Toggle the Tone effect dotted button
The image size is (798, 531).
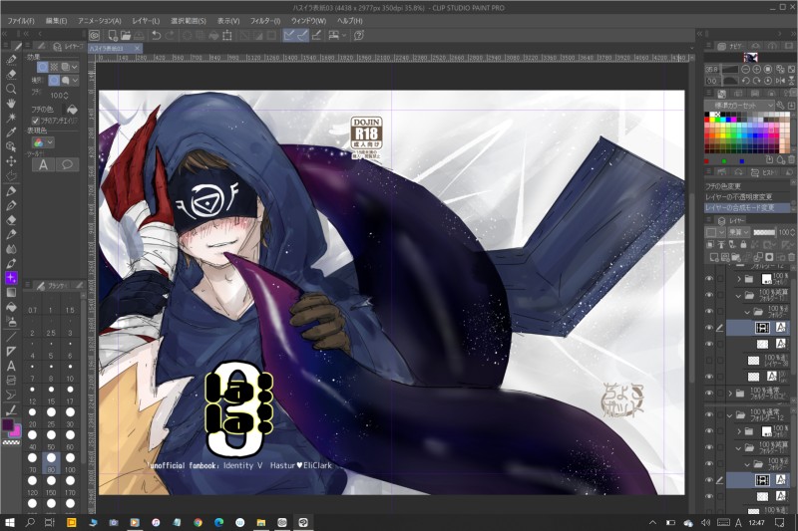54,67
